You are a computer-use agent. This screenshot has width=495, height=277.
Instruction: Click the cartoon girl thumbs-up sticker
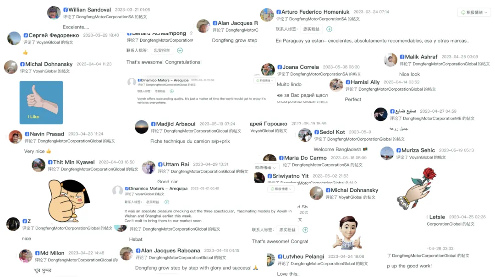(68, 201)
